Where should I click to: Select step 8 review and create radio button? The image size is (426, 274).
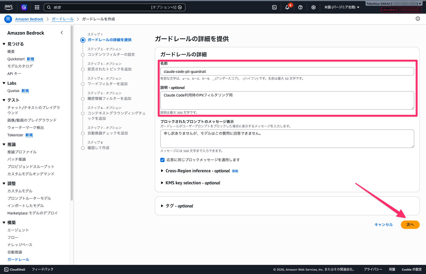83,148
